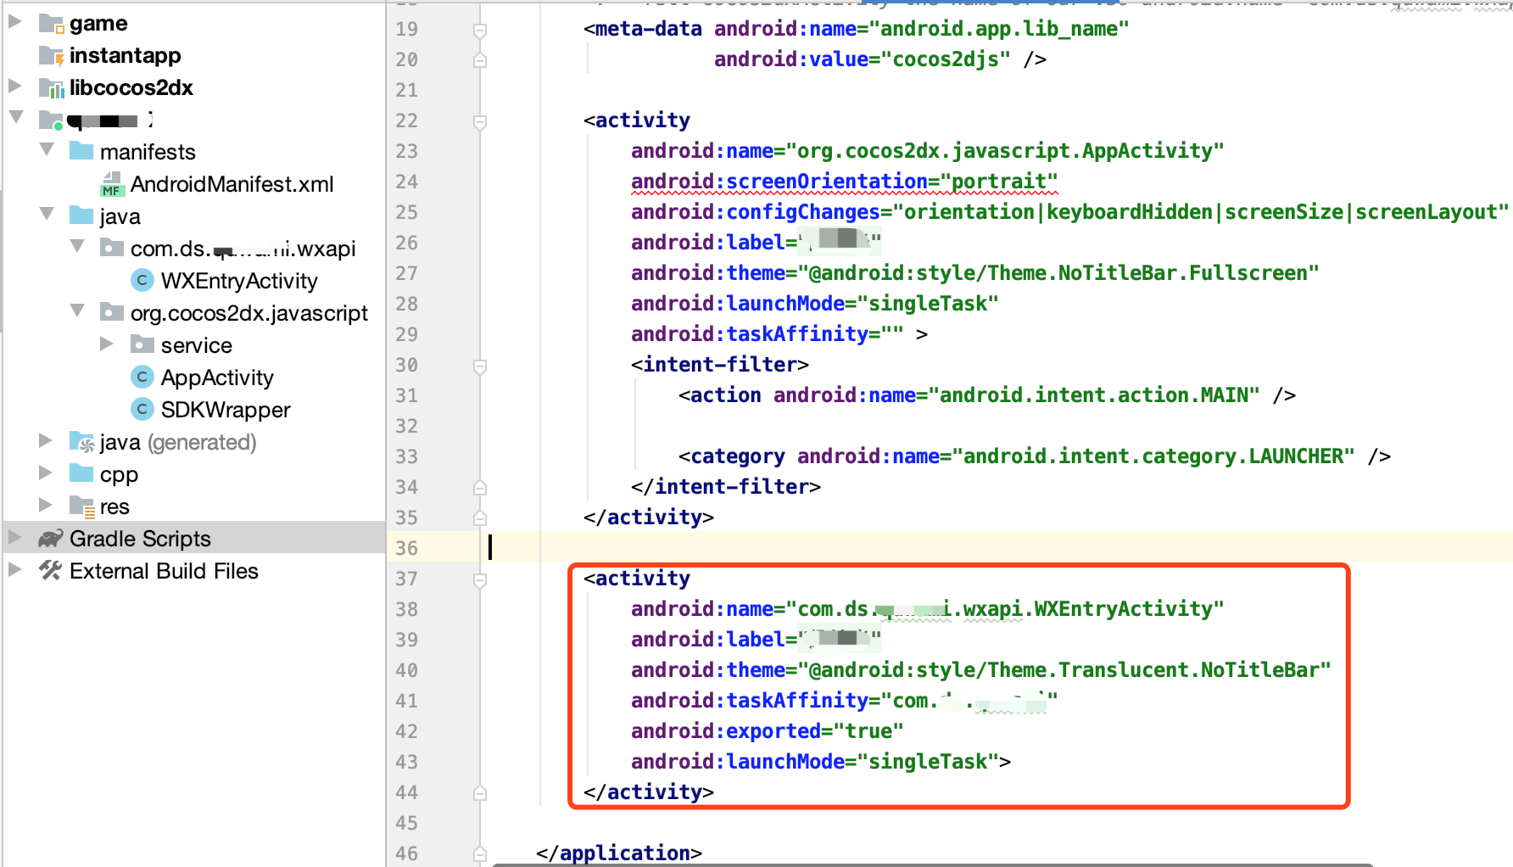1513x867 pixels.
Task: Click the External Build Files tools icon
Action: 51,571
